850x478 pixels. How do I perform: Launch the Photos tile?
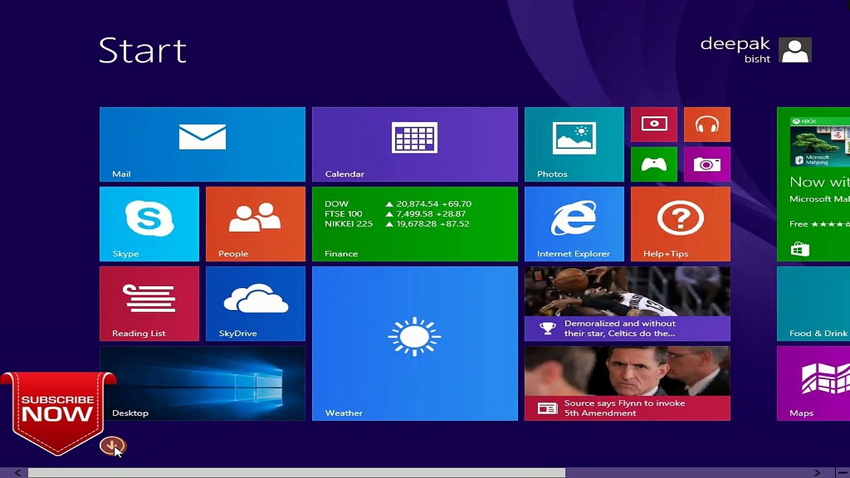click(574, 144)
